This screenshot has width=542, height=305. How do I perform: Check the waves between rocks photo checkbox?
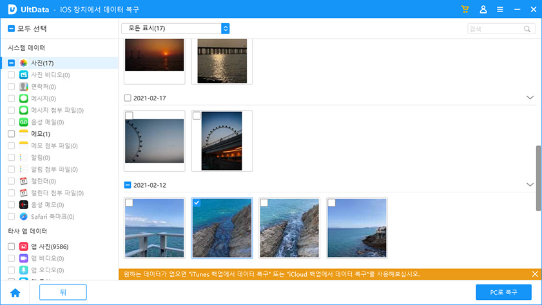pyautogui.click(x=264, y=203)
